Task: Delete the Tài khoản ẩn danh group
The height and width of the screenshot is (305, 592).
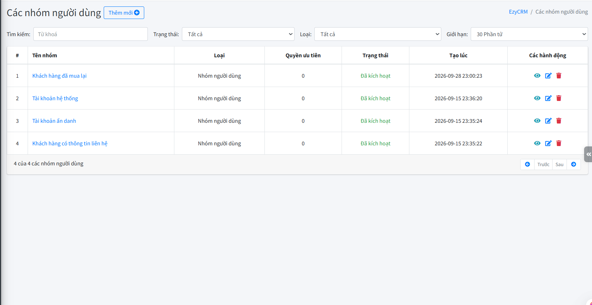Action: (x=559, y=121)
